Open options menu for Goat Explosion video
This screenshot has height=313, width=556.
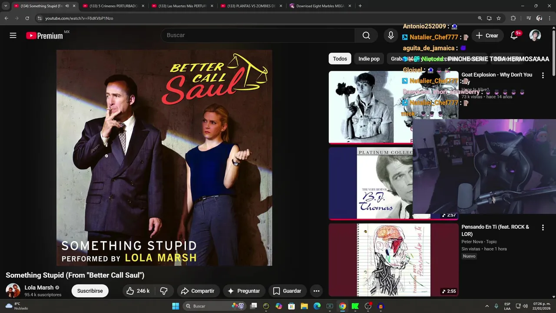coord(543,75)
